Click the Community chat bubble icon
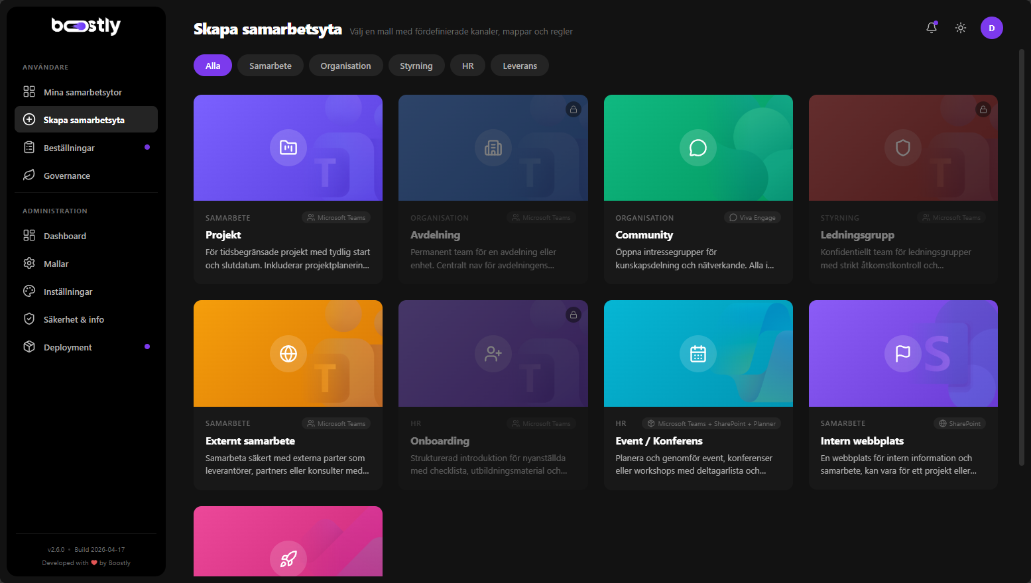 pyautogui.click(x=698, y=148)
